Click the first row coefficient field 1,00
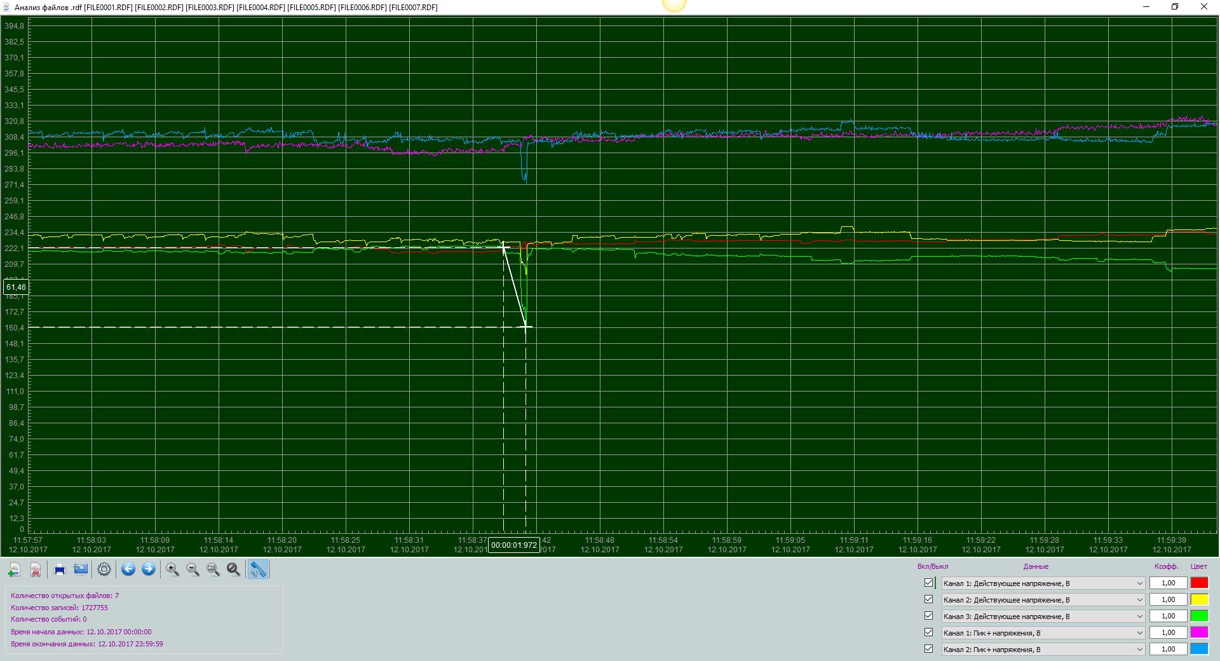Viewport: 1220px width, 661px height. point(1168,583)
